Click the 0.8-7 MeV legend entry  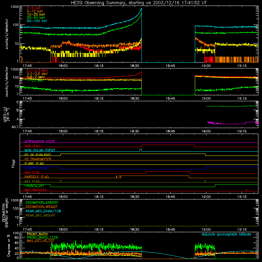36,77
